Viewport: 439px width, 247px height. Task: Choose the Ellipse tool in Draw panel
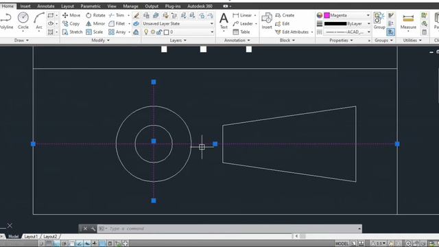[x=51, y=23]
